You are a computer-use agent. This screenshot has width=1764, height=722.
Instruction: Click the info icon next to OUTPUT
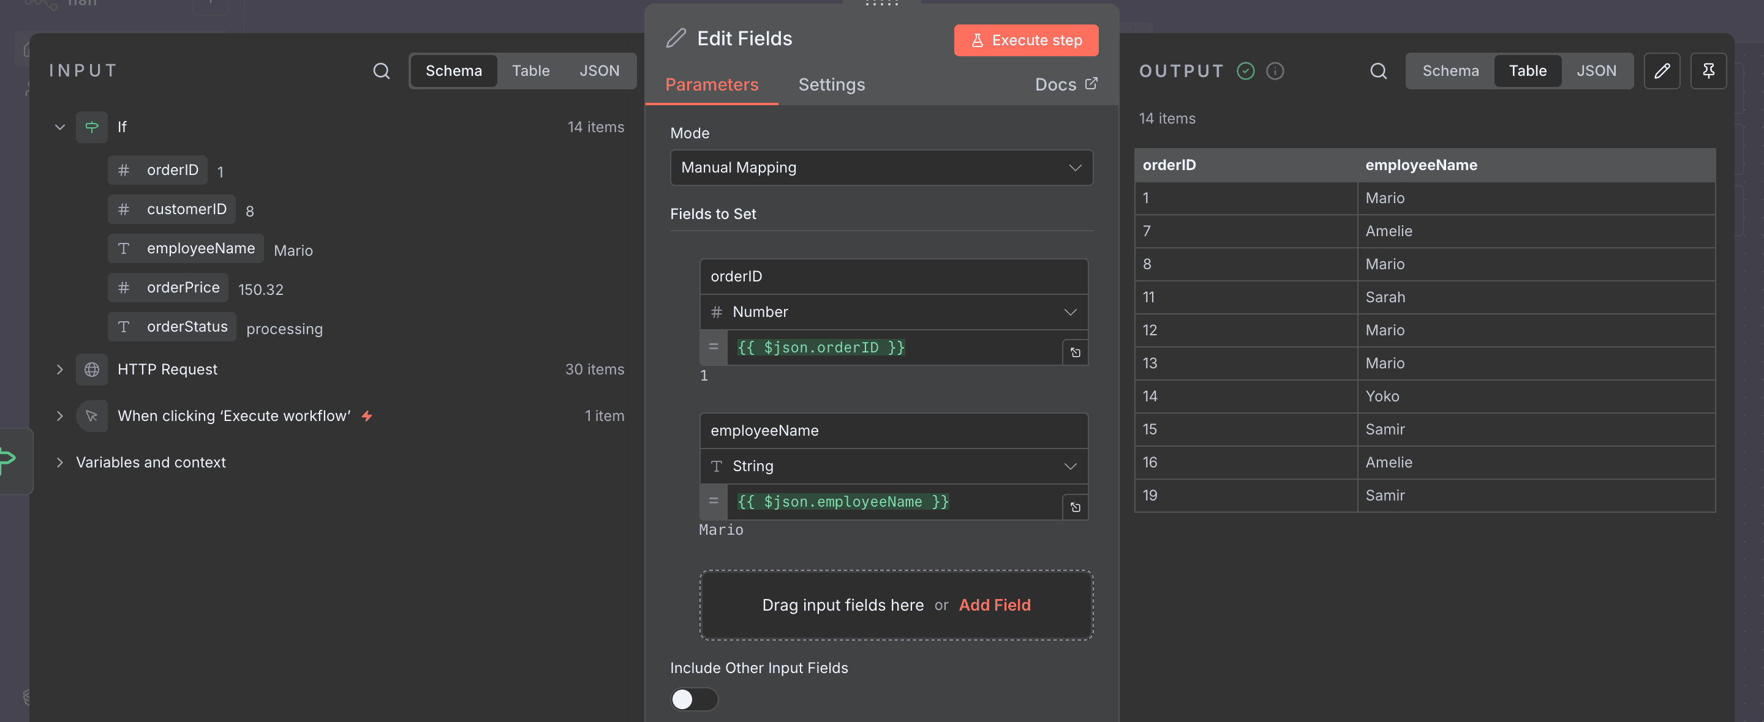coord(1275,70)
